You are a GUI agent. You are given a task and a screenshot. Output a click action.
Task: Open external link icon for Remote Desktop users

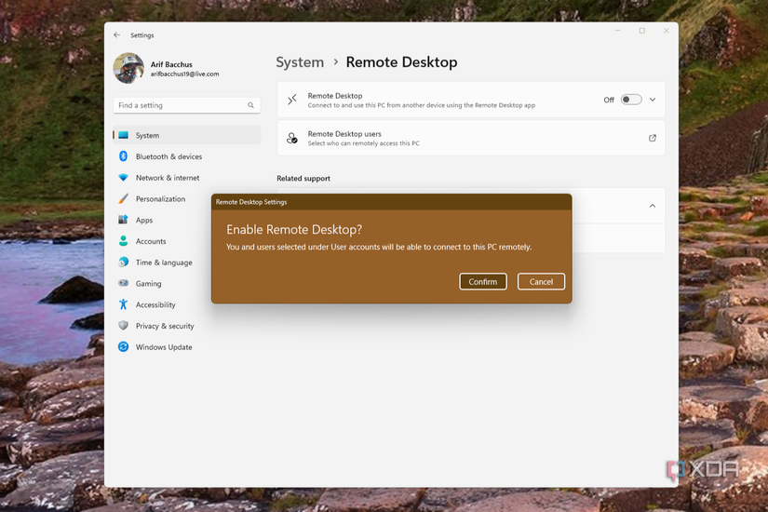[653, 138]
